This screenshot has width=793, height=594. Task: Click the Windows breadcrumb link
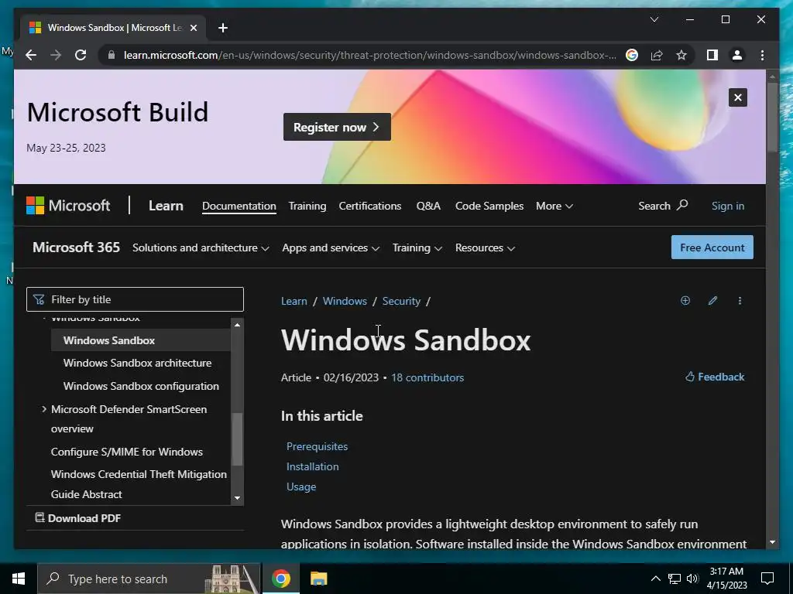(345, 301)
